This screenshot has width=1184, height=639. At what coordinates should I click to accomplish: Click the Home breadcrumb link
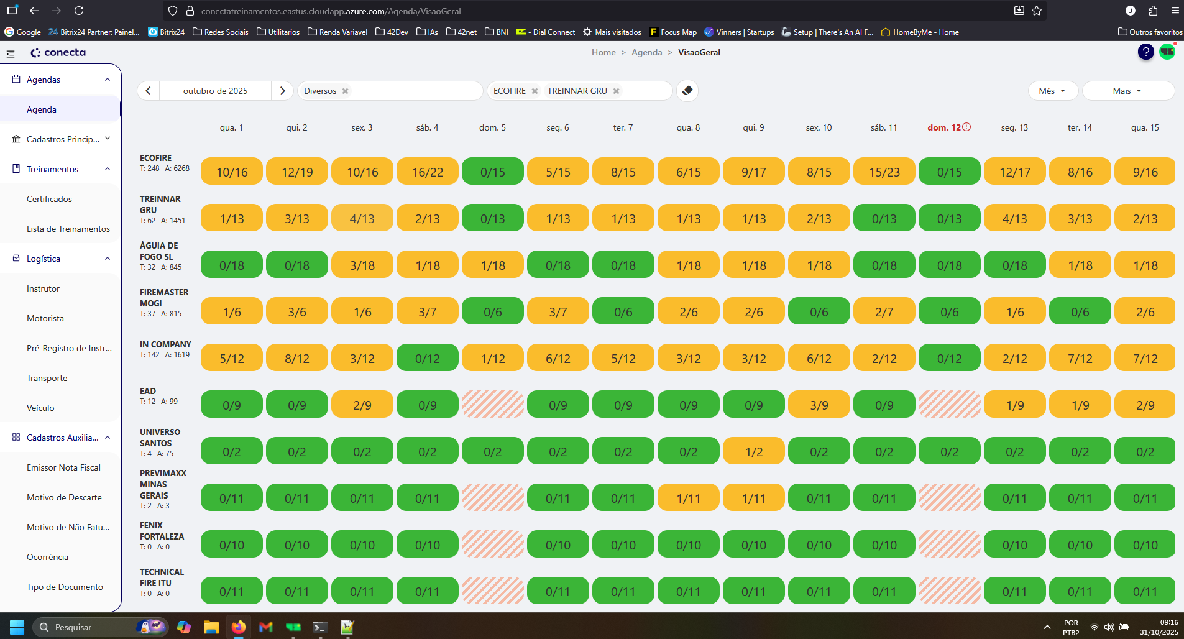tap(603, 52)
